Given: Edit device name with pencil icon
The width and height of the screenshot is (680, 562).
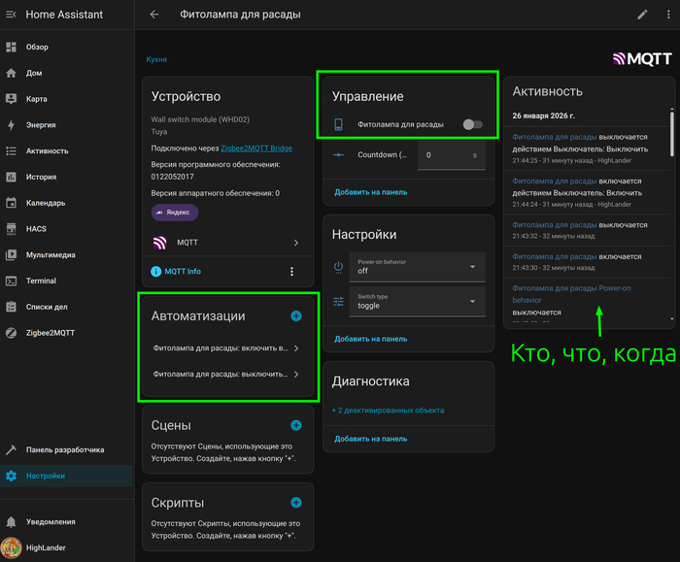Looking at the screenshot, I should 641,15.
